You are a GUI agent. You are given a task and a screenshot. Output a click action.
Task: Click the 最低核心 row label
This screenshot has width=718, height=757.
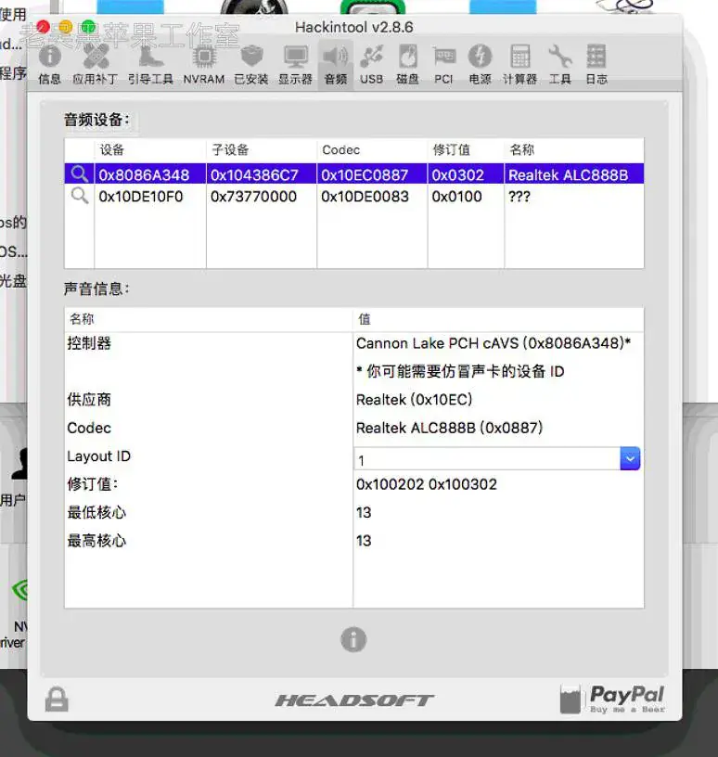(x=96, y=512)
